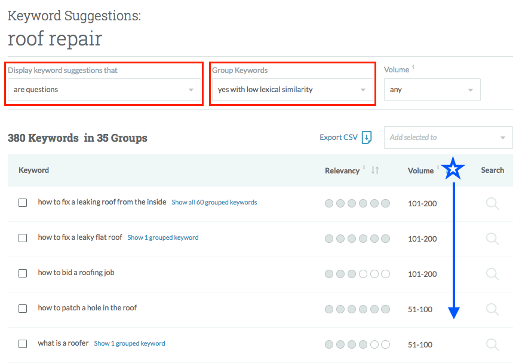Click search magnifier for 'what is a roofer'
516x363 pixels.
(x=492, y=344)
